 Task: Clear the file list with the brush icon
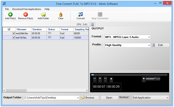click(61, 14)
